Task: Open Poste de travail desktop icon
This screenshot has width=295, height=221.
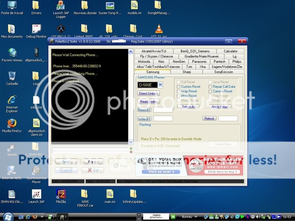Action: pyautogui.click(x=12, y=8)
